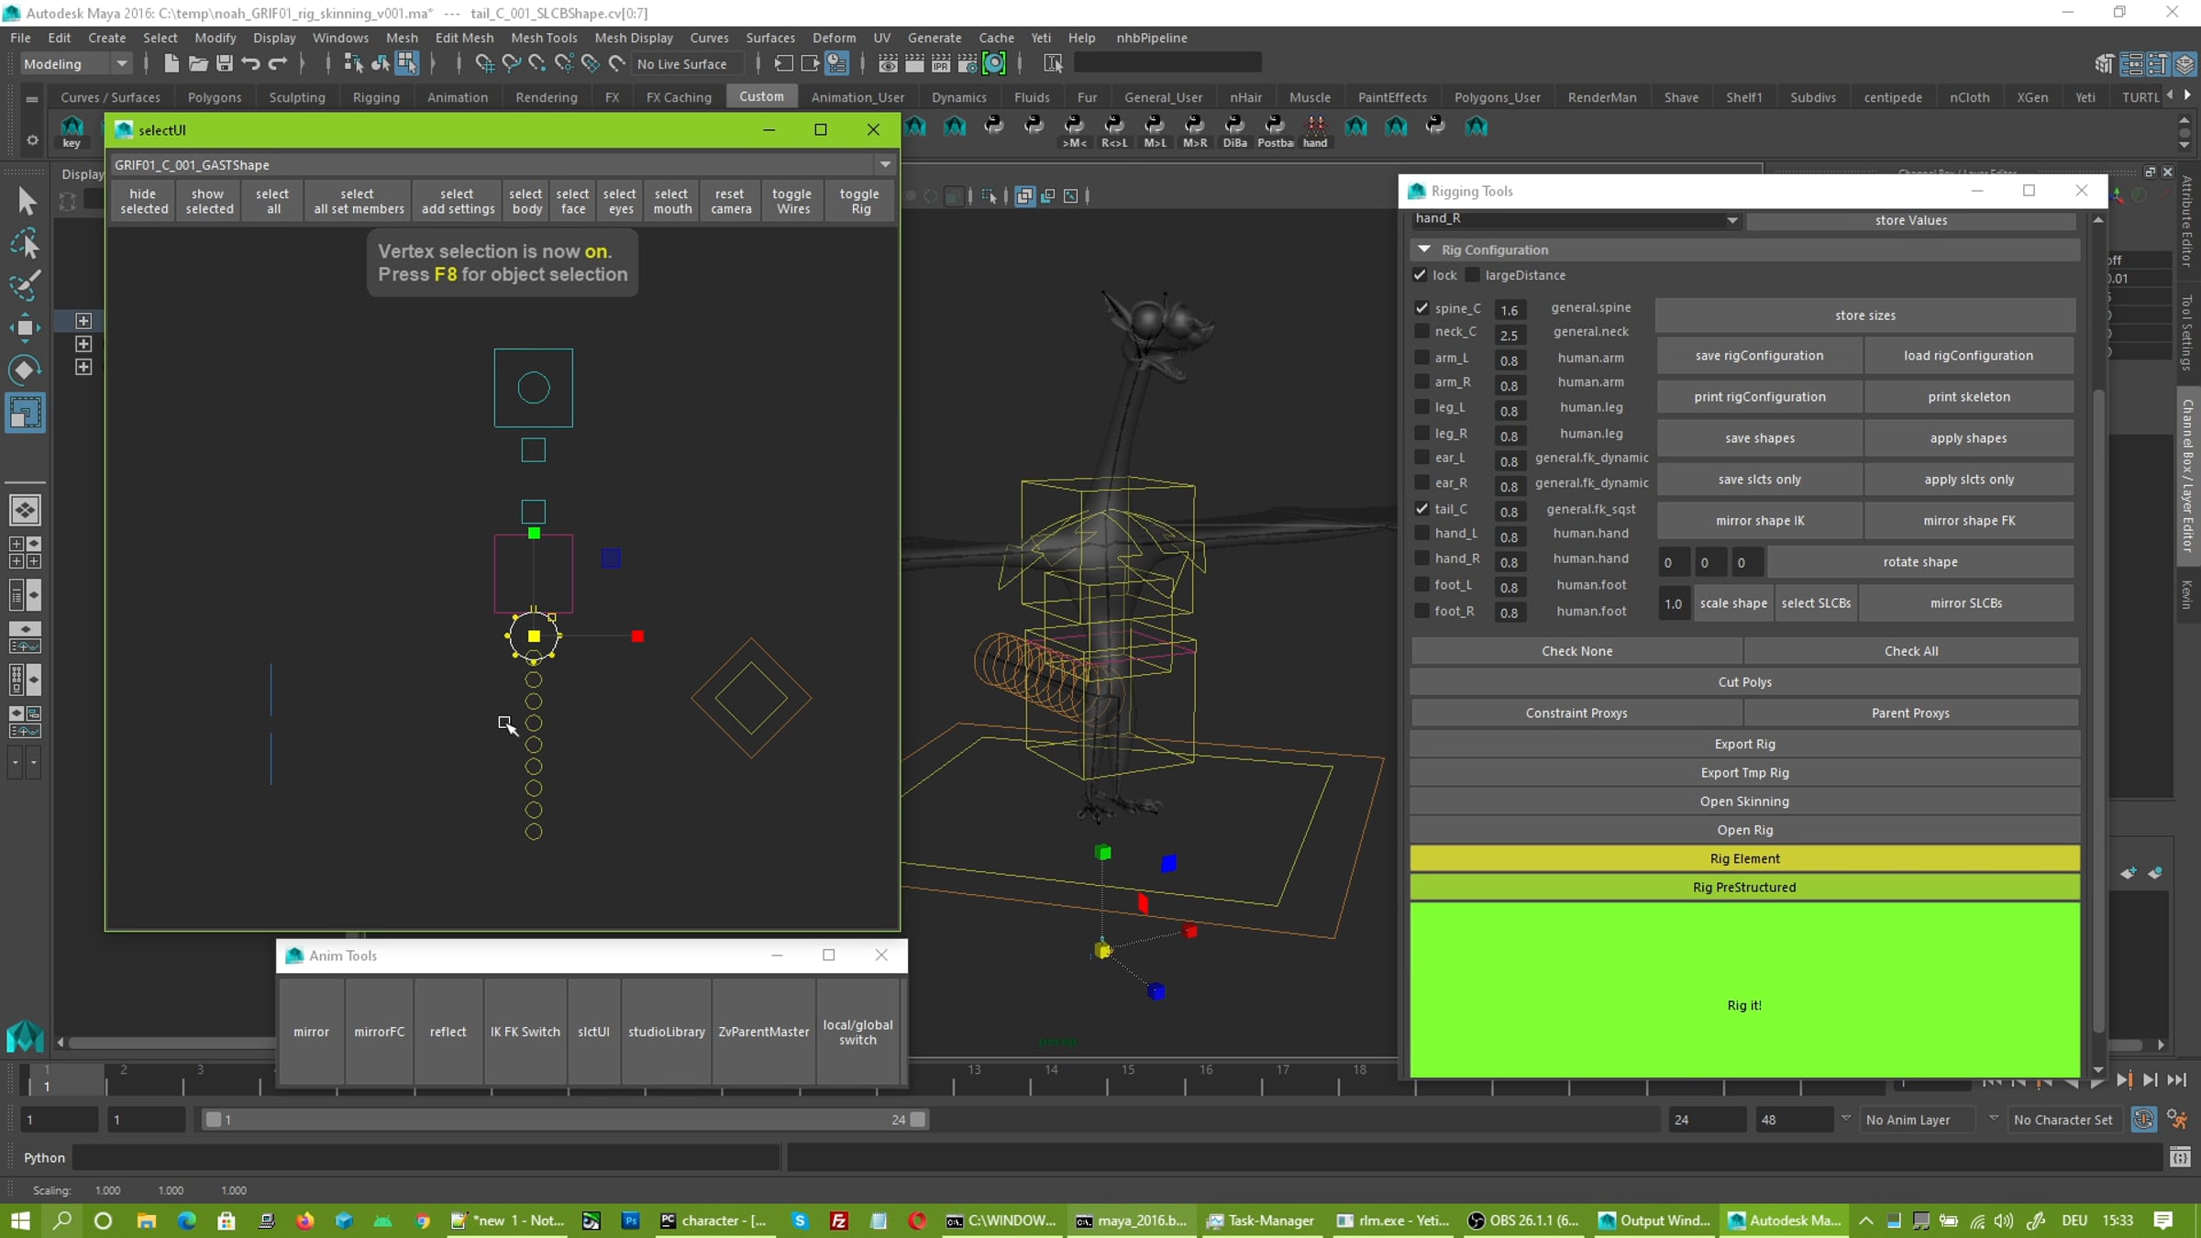The height and width of the screenshot is (1238, 2201).
Task: Click the DiBa shelf icon
Action: [1234, 131]
